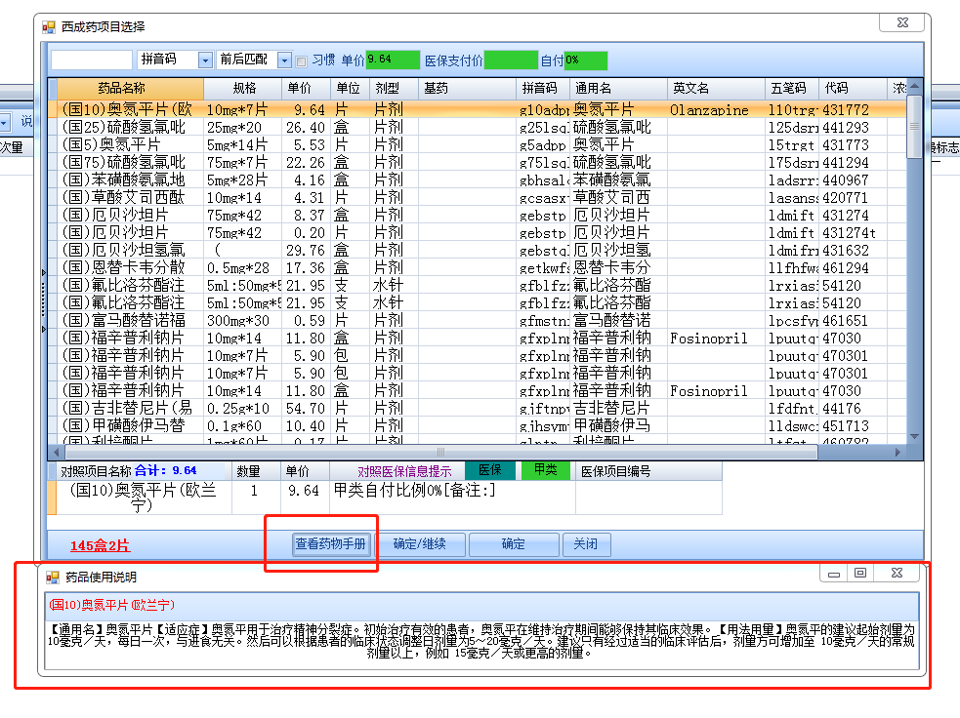Screen dimensions: 960x718
Task: Click the 西成药项目选择 title bar icon
Action: [x=49, y=27]
